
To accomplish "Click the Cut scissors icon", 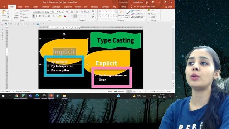I will [8, 11].
